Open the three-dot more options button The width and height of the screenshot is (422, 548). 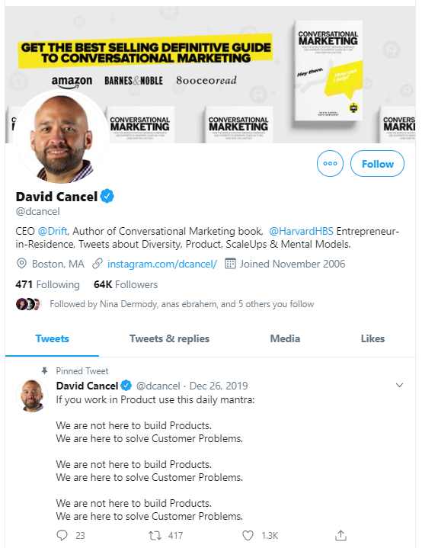click(x=330, y=163)
